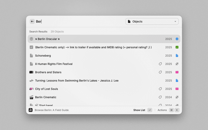Click the pink type icon on Brothers and Sisters row
This screenshot has height=130, width=208.
[177, 72]
